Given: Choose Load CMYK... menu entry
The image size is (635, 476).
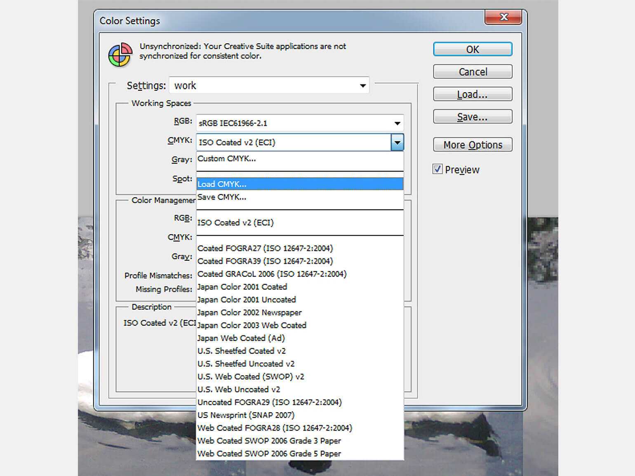Looking at the screenshot, I should [x=222, y=184].
